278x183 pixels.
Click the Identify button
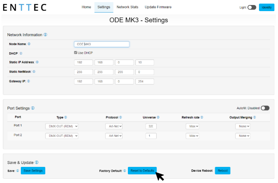tap(267, 8)
